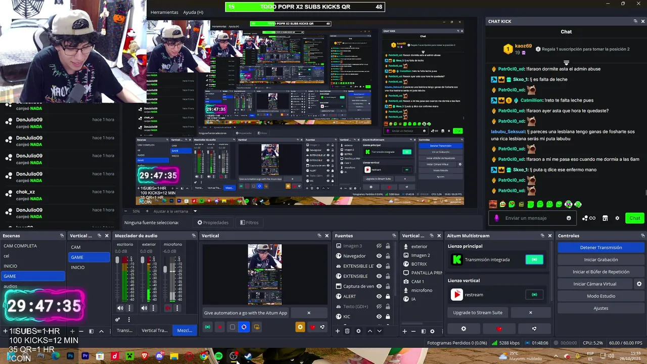Open Spotify from the taskbar
Screen dimensions: 647x364
[x=218, y=356]
